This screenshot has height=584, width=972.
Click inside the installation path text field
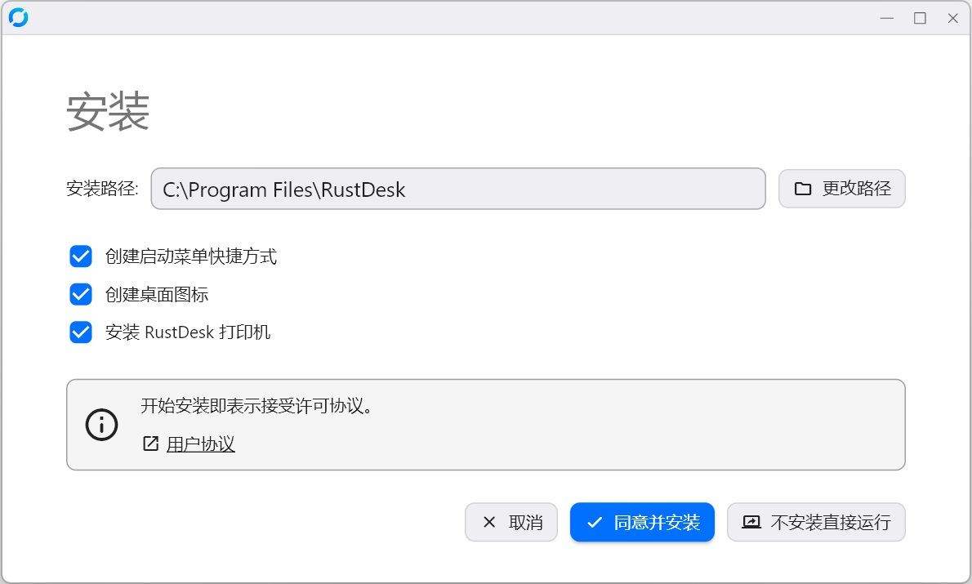coord(457,189)
